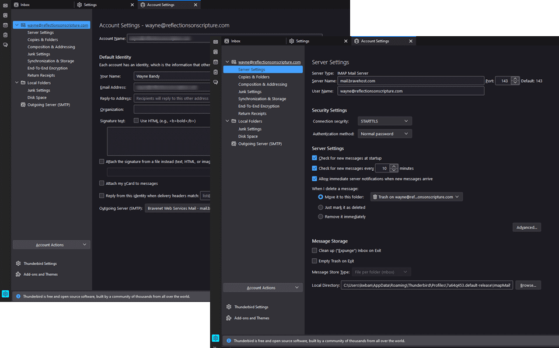Toggle Check for new messages every 10 minutes
Screen dimensions: 559x348
tap(315, 168)
